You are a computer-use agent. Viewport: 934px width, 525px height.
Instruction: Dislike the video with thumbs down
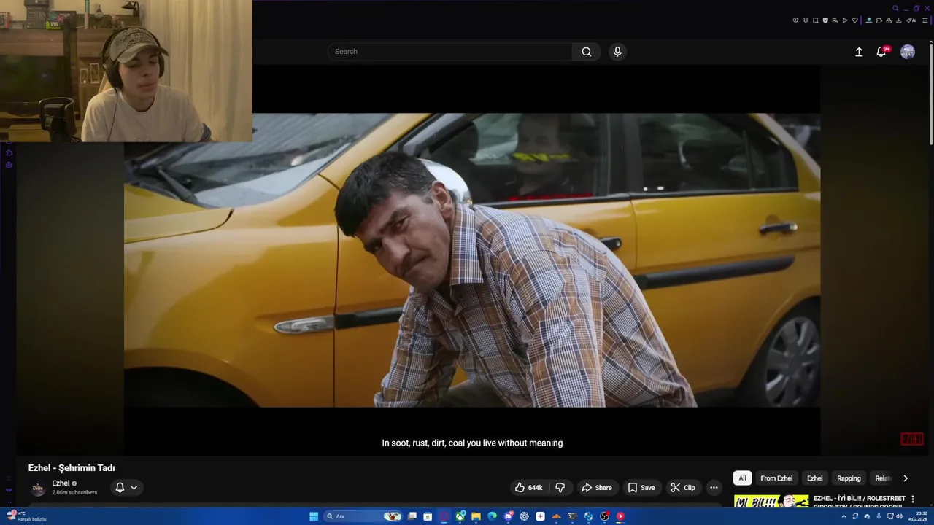[560, 488]
